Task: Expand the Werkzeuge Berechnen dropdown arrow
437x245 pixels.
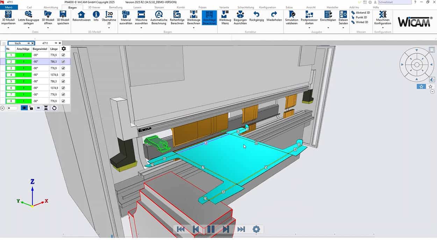Action: pos(193,28)
